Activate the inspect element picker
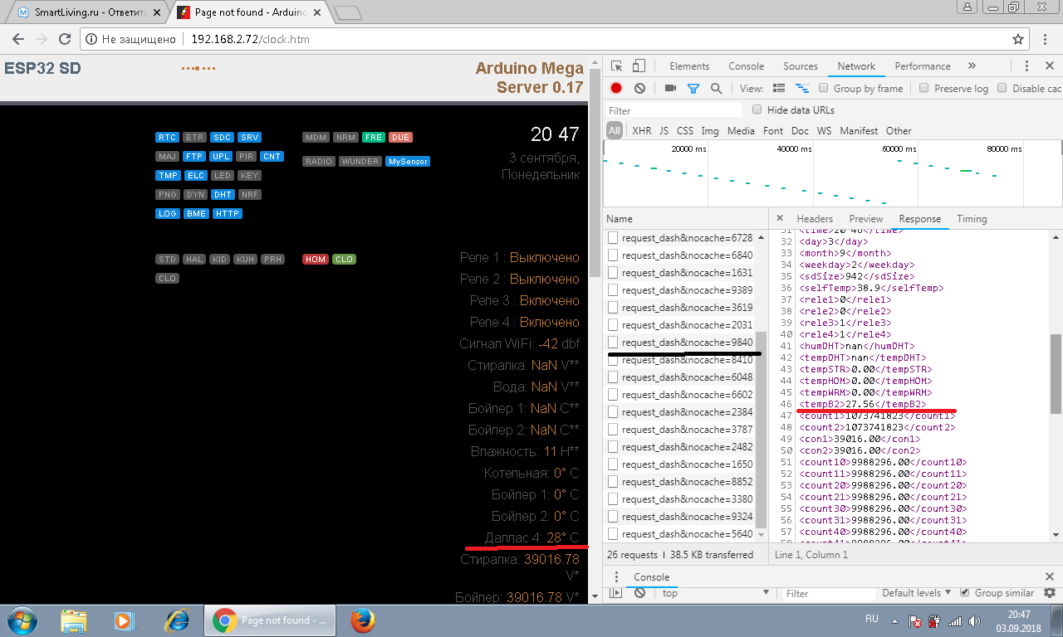This screenshot has height=637, width=1063. pos(616,66)
